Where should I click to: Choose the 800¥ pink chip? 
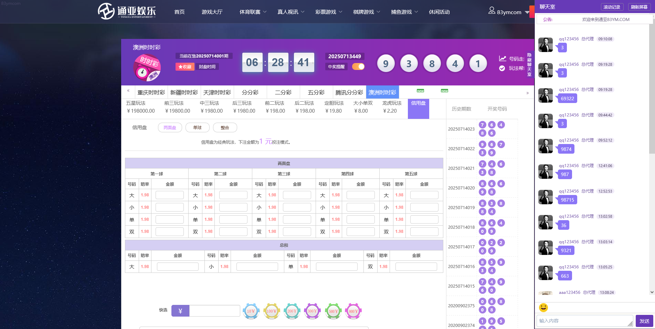pos(353,311)
